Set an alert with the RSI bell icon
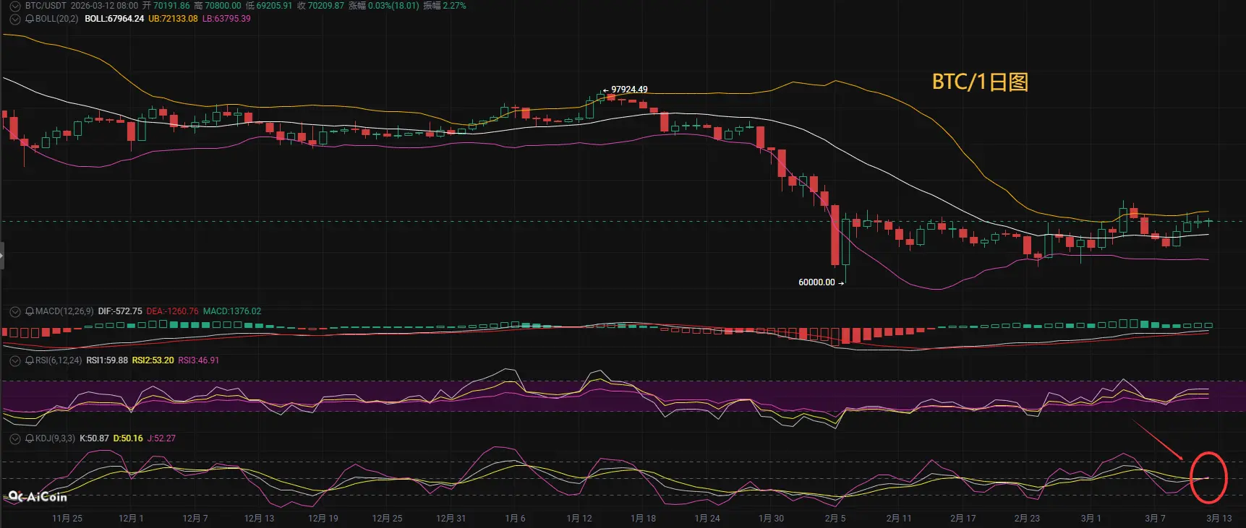1246x528 pixels. [30, 360]
